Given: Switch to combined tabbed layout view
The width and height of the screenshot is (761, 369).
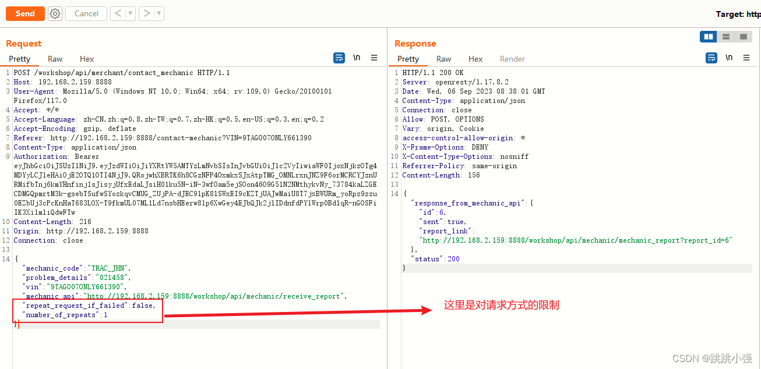Looking at the screenshot, I should coord(743,37).
